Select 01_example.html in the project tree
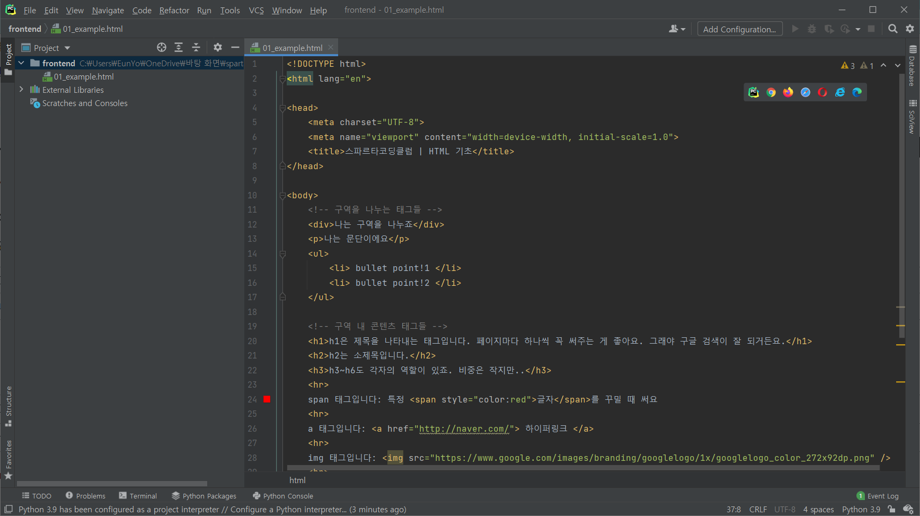 coord(84,77)
